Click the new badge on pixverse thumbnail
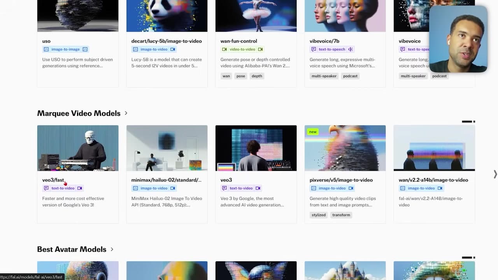The width and height of the screenshot is (498, 280). (x=313, y=132)
